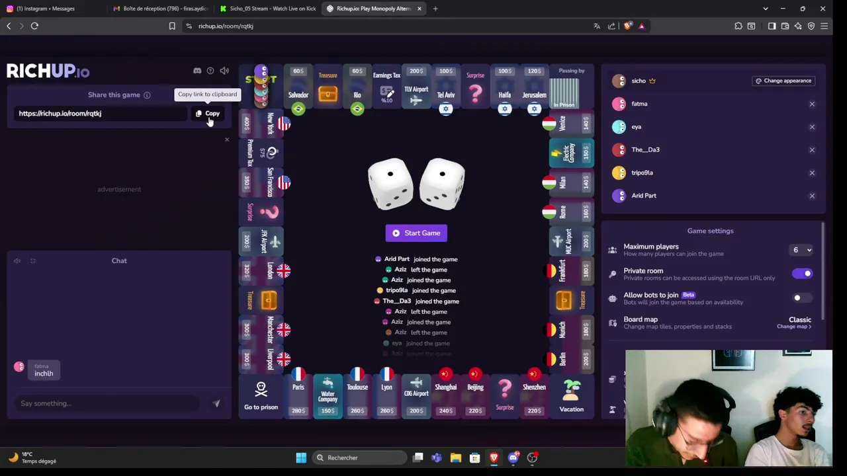Reload the page
The image size is (847, 476).
pos(34,26)
